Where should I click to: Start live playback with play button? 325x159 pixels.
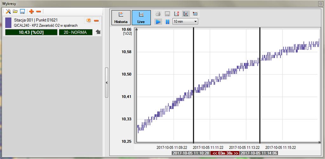click(x=158, y=21)
